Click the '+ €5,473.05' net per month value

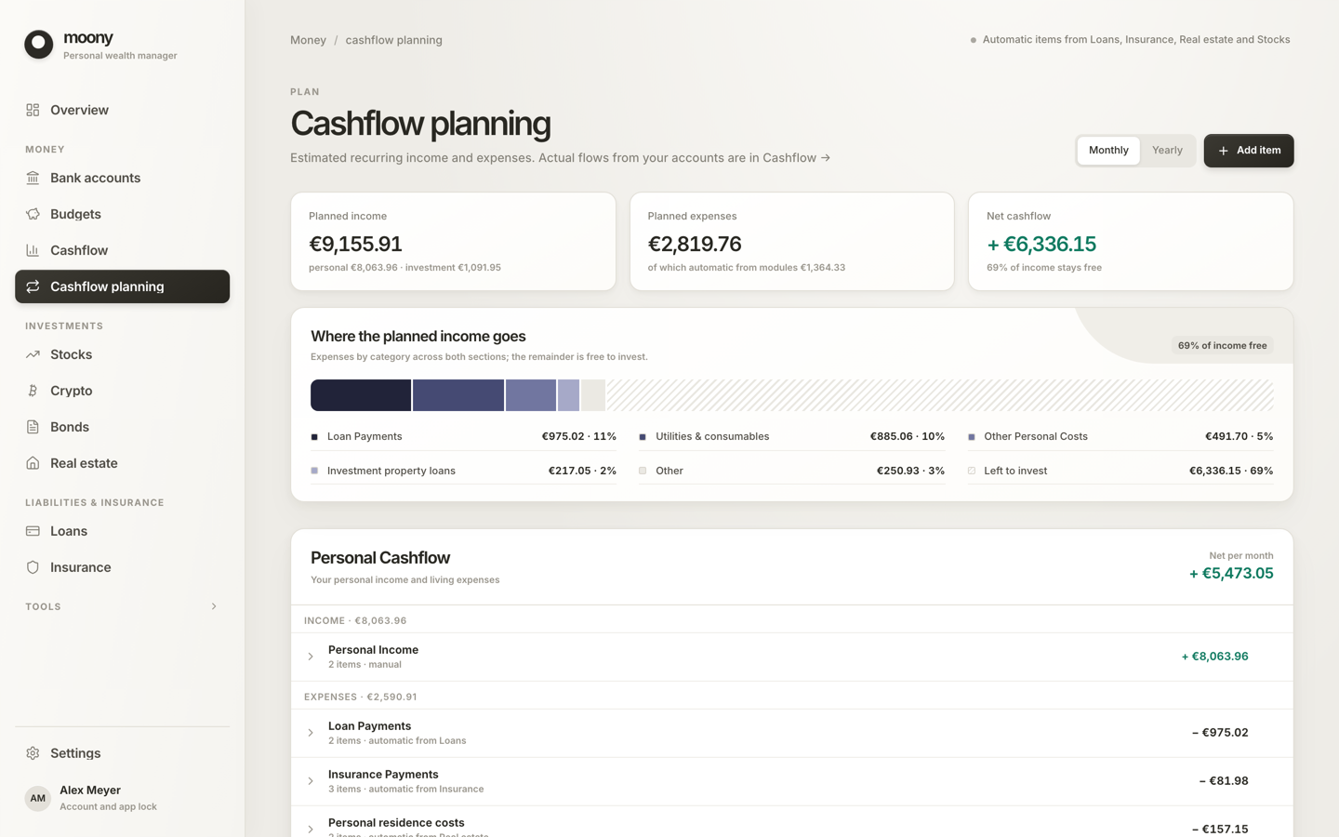1231,574
